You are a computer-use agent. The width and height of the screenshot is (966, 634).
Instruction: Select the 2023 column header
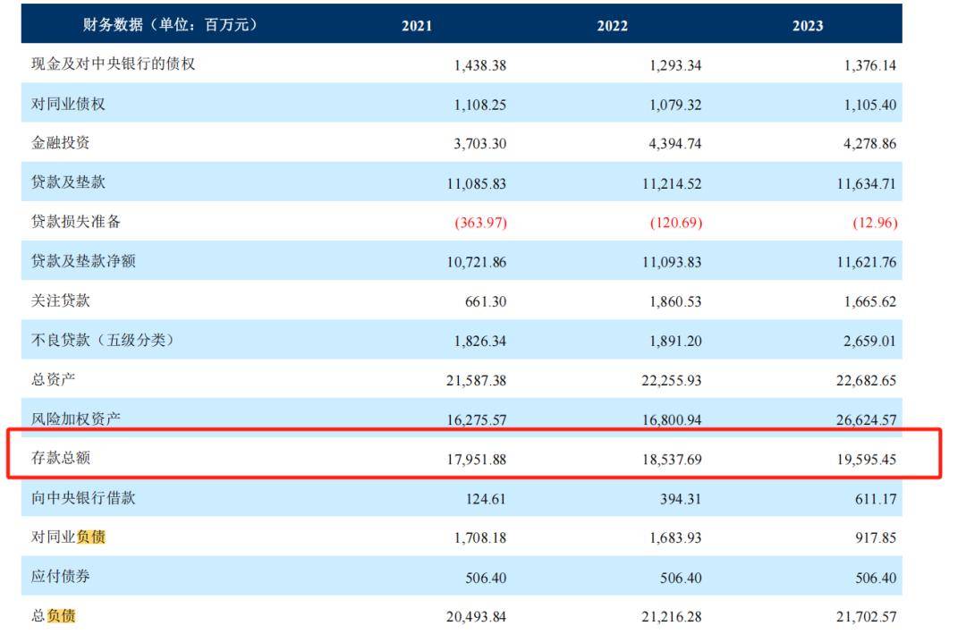click(806, 26)
